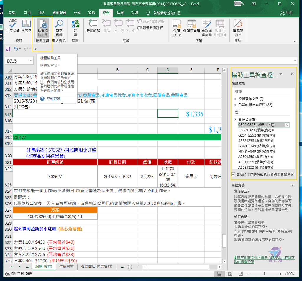Expand the 遺漏替代文字 (8) error group

(x=235, y=99)
